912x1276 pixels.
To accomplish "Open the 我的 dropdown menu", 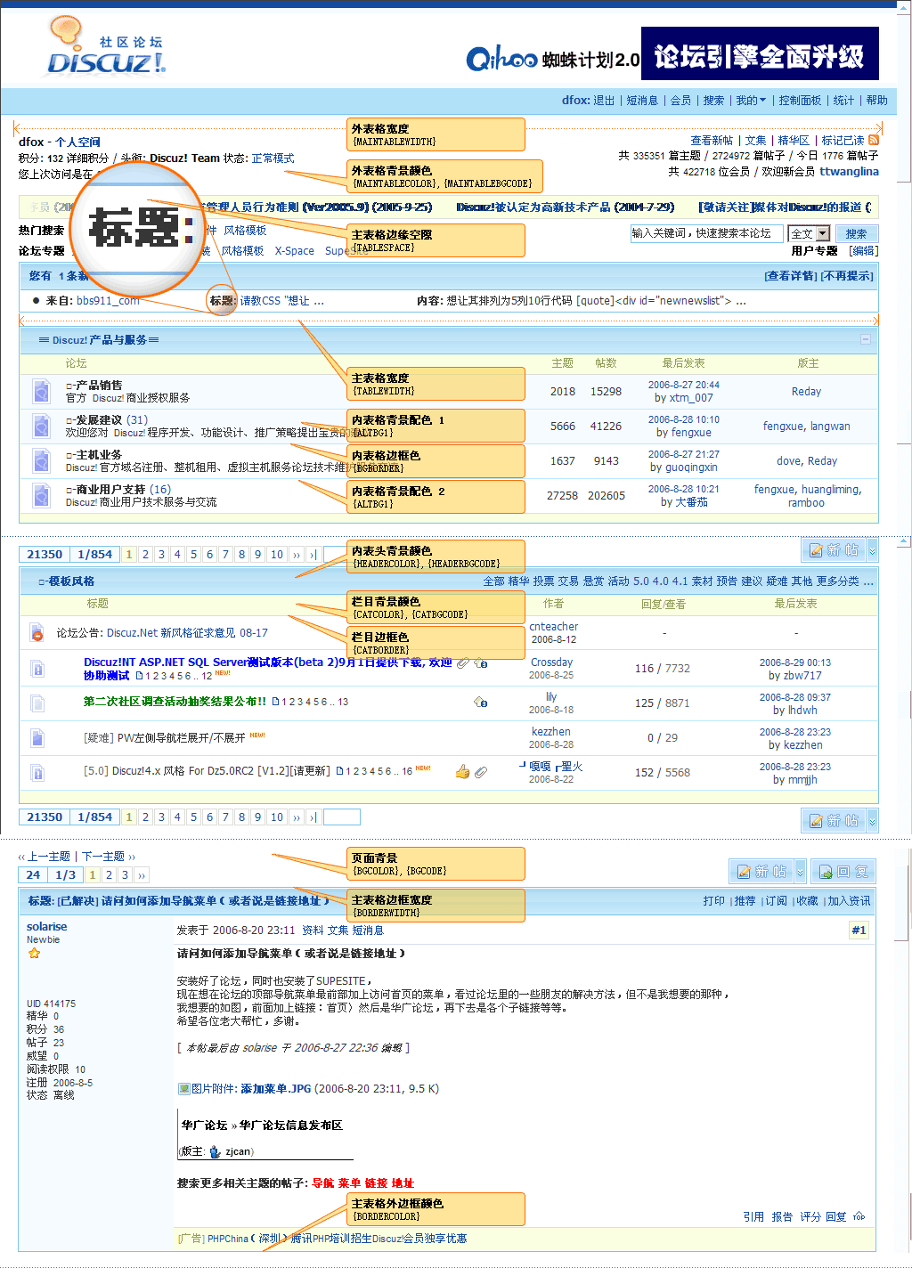I will point(751,101).
